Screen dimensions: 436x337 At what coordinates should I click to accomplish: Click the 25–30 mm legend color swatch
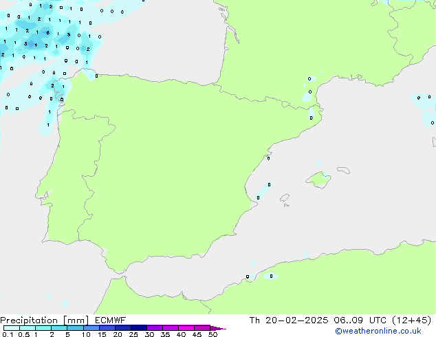138,328
